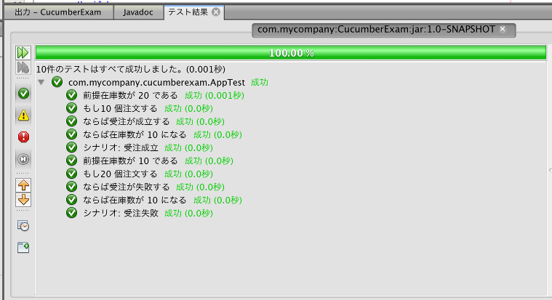Collapse the com.mycompany.cucumberexam.AppTest tree node

pos(41,82)
